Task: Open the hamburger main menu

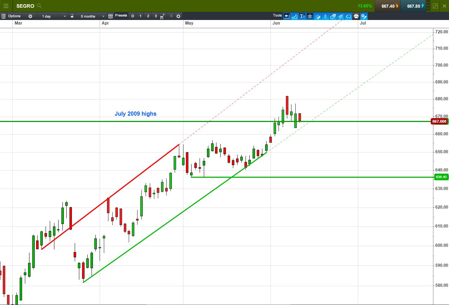Action: 6,6
